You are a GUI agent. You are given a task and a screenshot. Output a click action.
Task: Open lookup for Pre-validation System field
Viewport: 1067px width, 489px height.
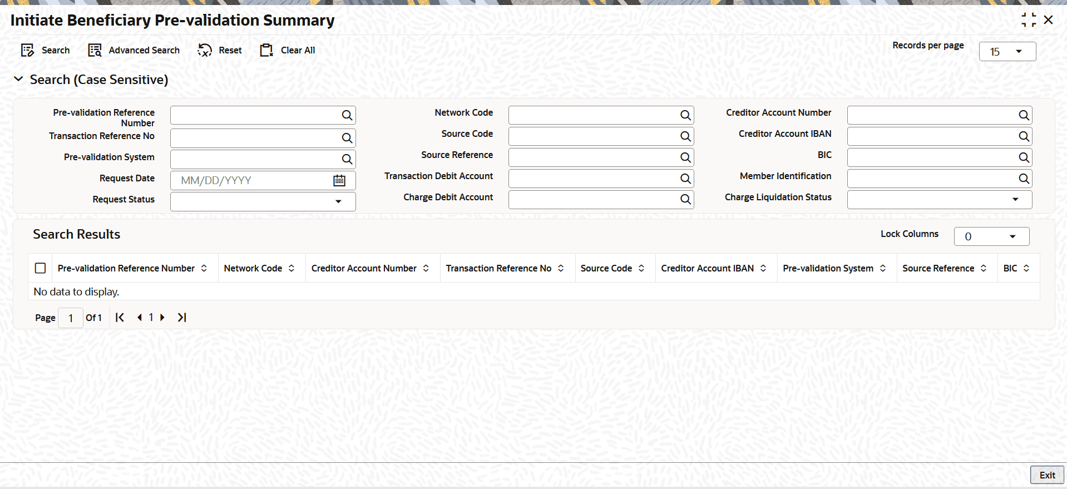coord(347,159)
